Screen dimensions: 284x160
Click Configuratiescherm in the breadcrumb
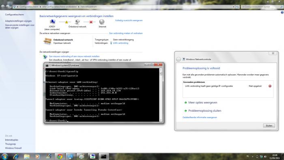pos(29,7)
